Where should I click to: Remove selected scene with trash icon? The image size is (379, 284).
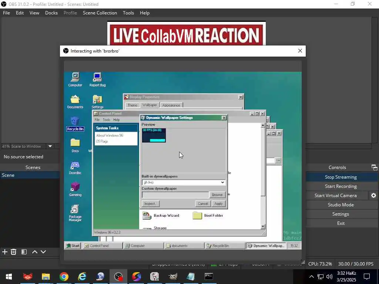point(14,252)
